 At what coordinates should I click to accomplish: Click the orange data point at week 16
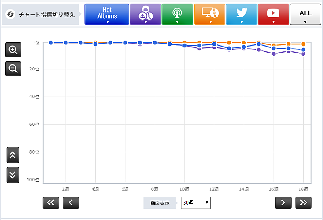(274, 45)
